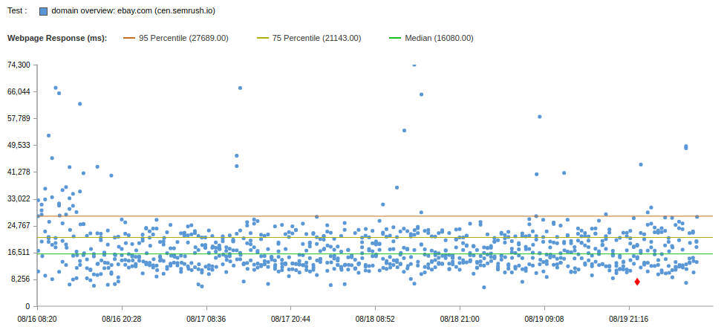The image size is (724, 327).
Task: Click the 'Test :' label
Action: 17,10
